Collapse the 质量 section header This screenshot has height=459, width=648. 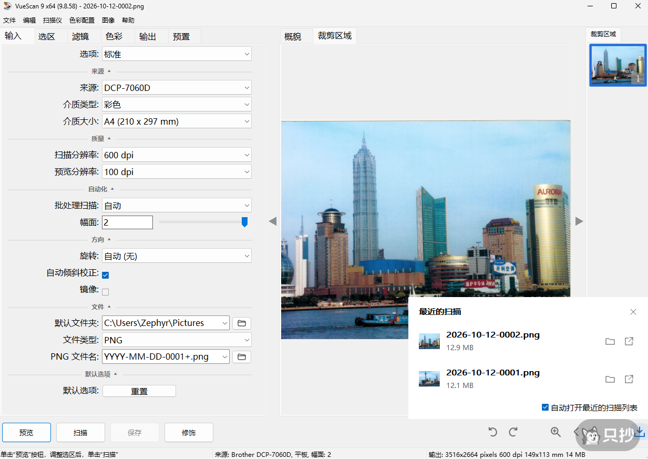point(101,138)
